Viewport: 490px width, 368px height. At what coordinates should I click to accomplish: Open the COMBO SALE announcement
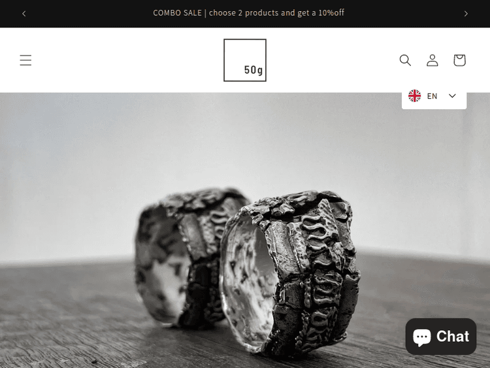(x=248, y=13)
